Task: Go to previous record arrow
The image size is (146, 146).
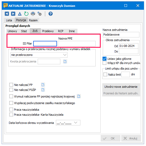Action: pyautogui.click(x=7, y=14)
